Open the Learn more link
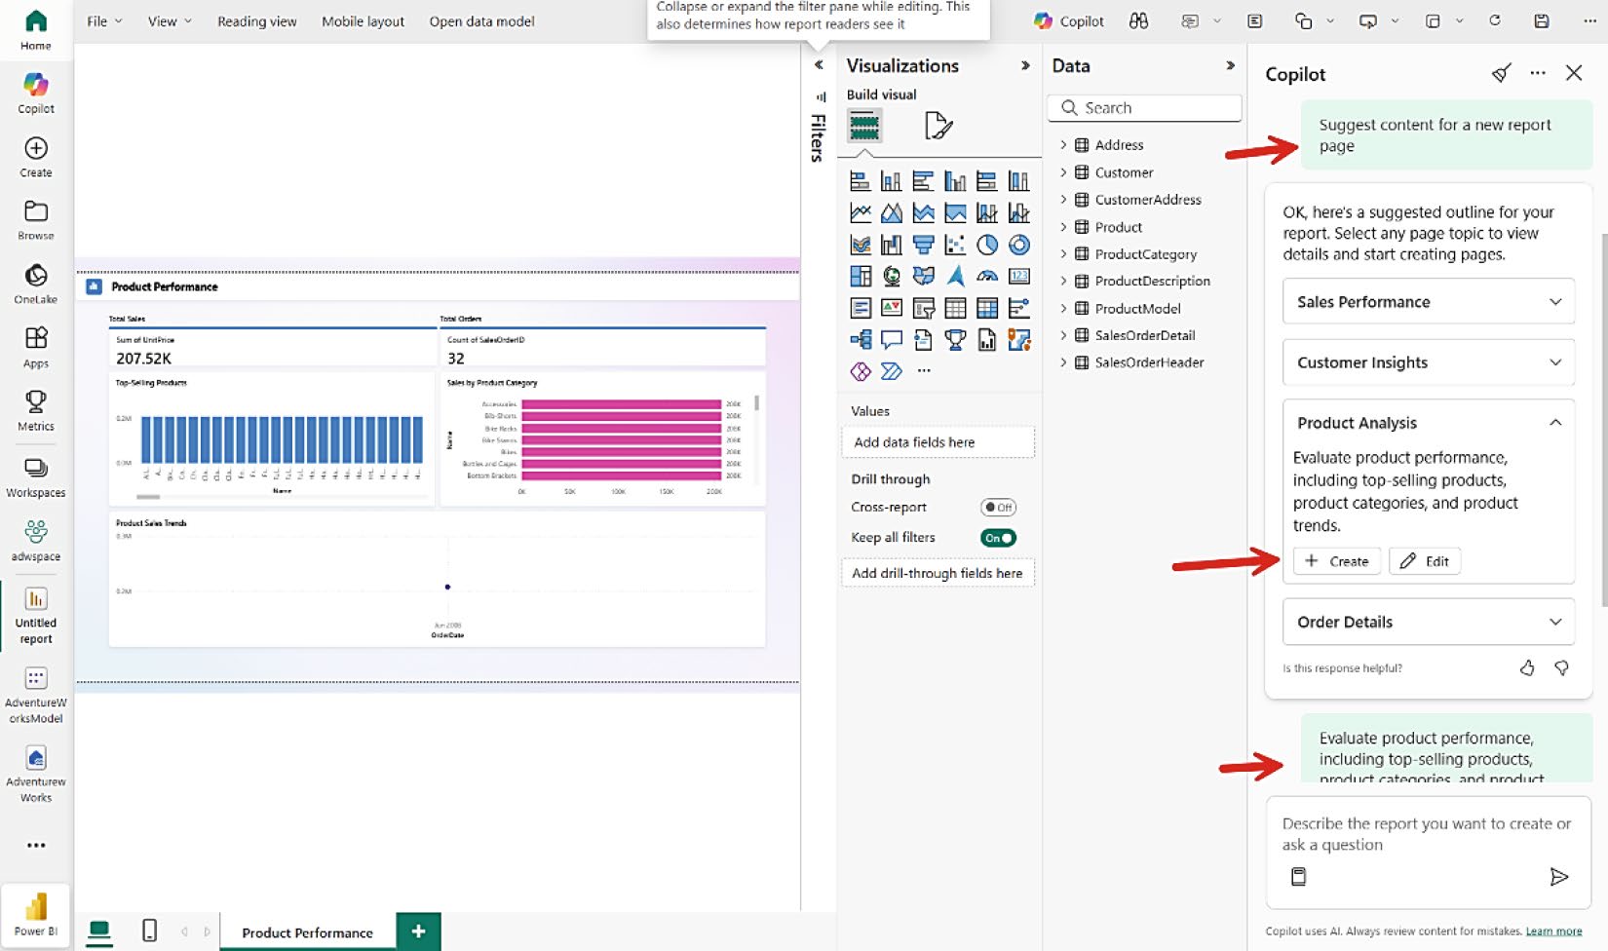 1553,932
